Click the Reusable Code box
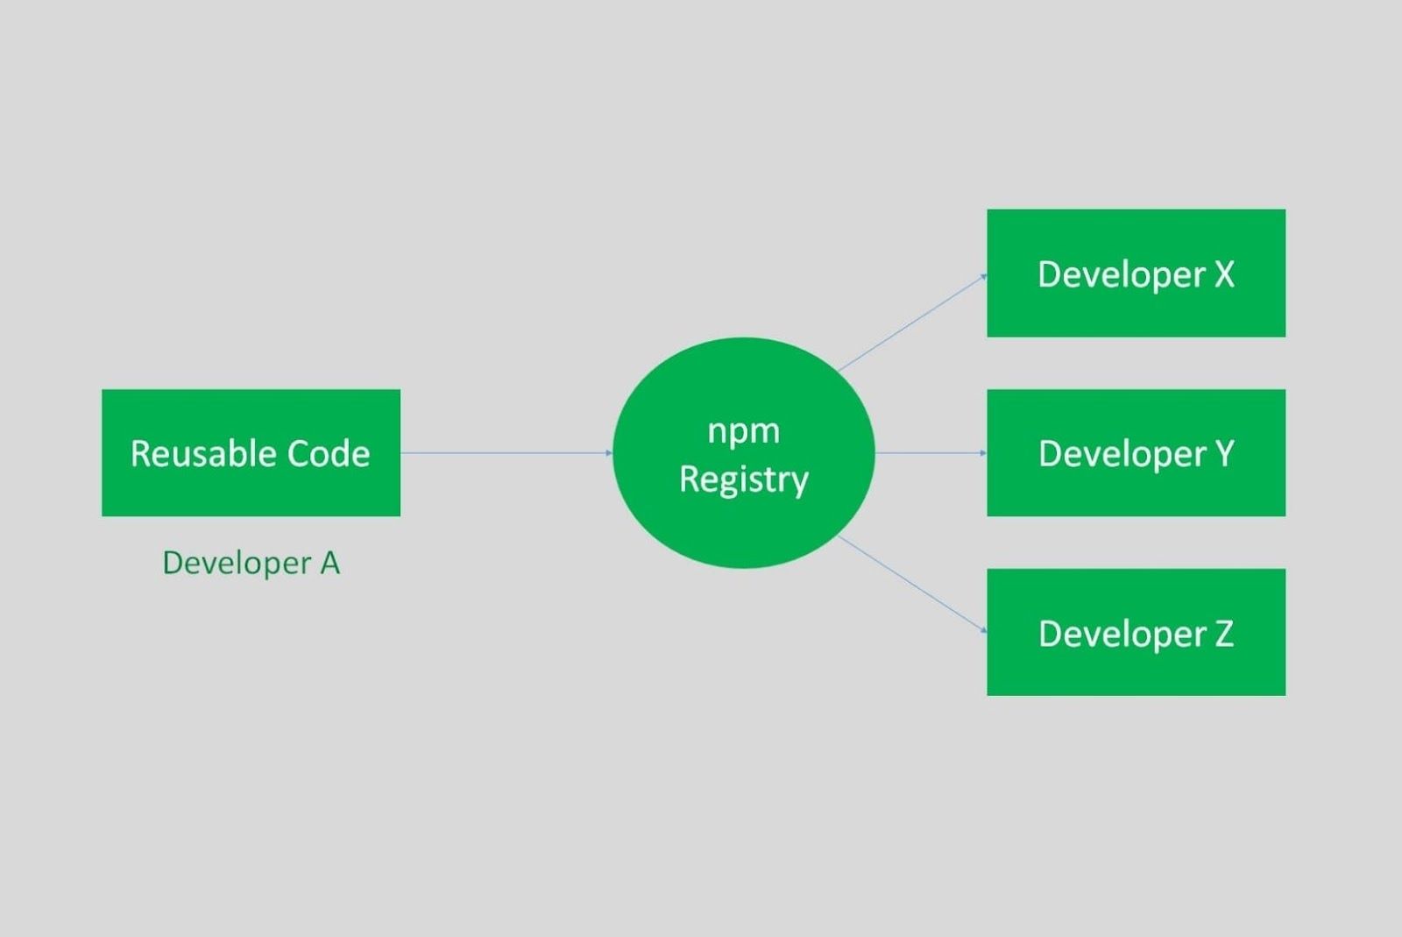 [x=251, y=452]
